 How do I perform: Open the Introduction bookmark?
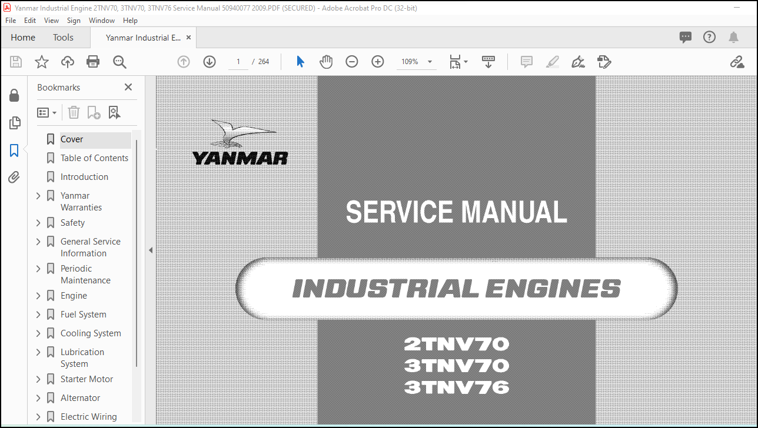tap(84, 177)
